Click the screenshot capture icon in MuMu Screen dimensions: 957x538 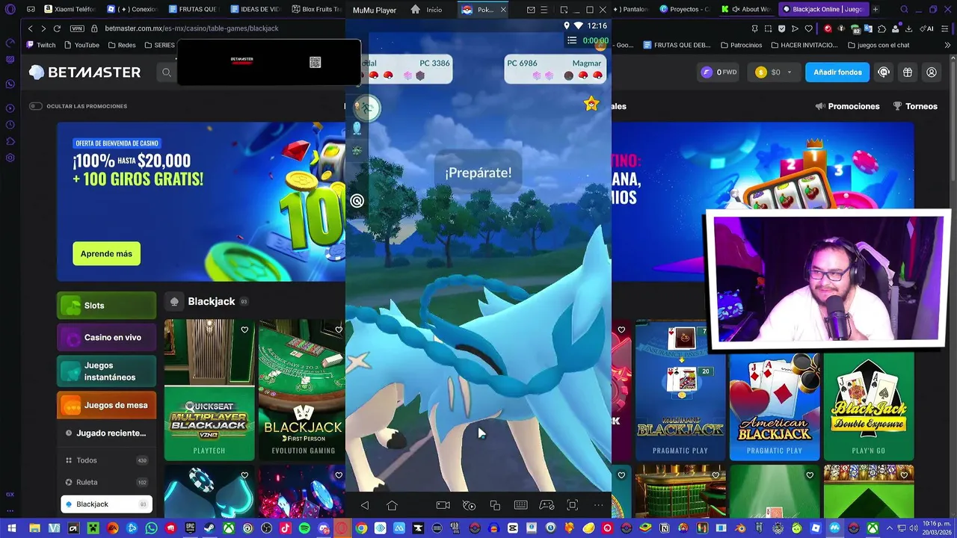573,506
